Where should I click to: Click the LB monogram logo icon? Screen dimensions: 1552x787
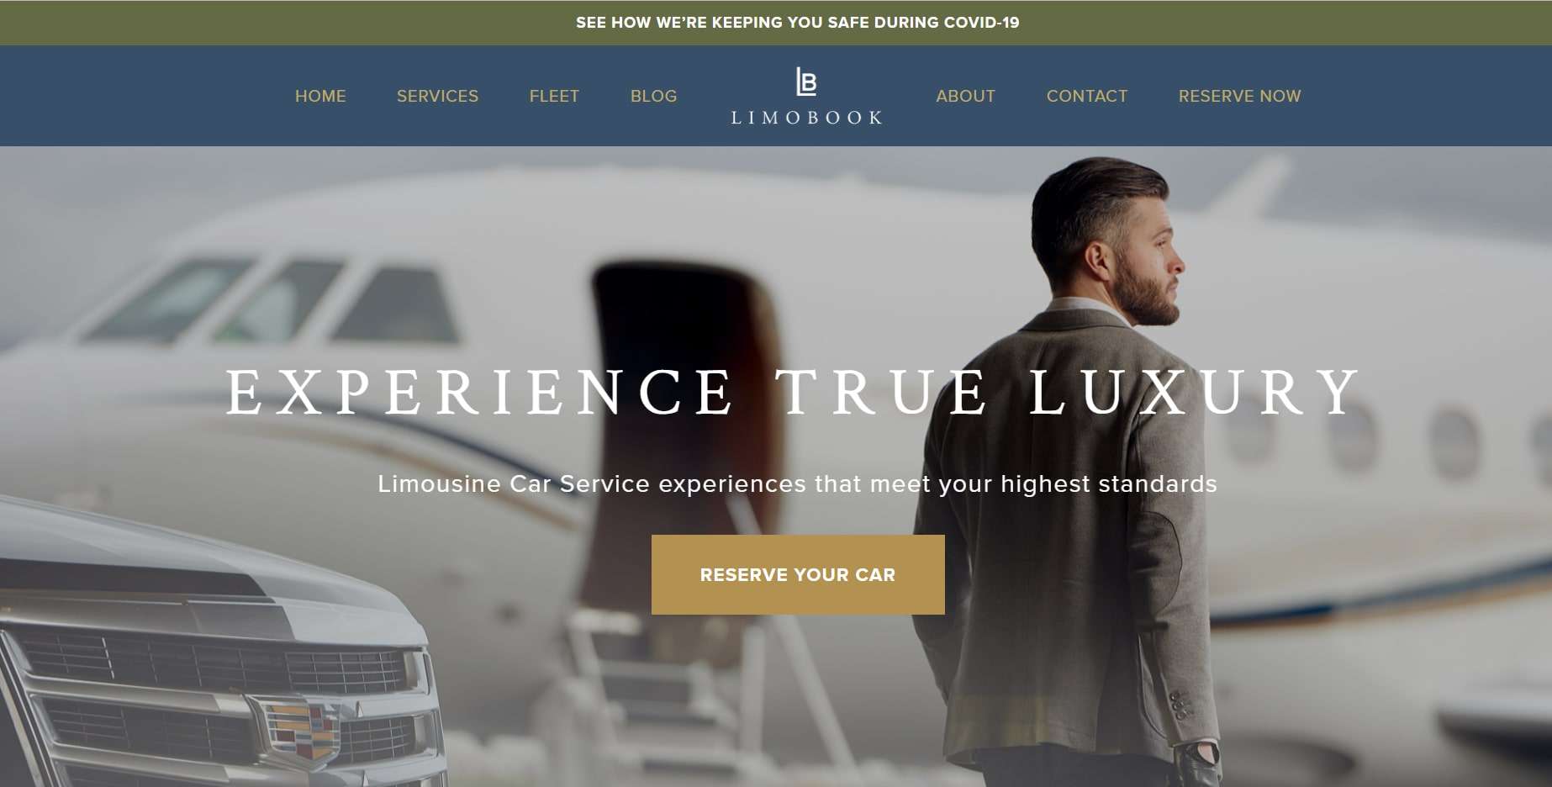(806, 82)
